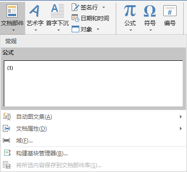
Task: Expand the ribbon 公式 dropdown arrow
Action: coord(131,30)
